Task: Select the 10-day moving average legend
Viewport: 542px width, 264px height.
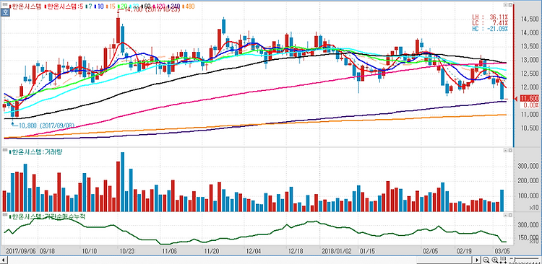Action: click(100, 6)
